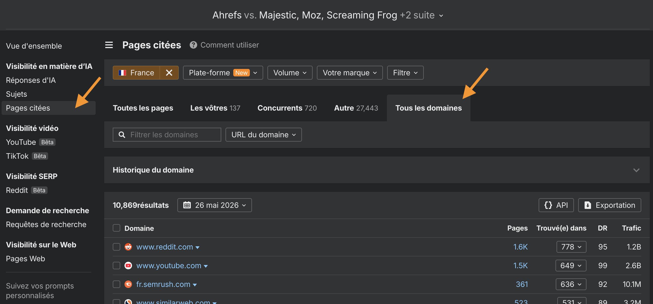This screenshot has height=304, width=653.
Task: Switch to Toutes les pages tab
Action: pos(143,108)
